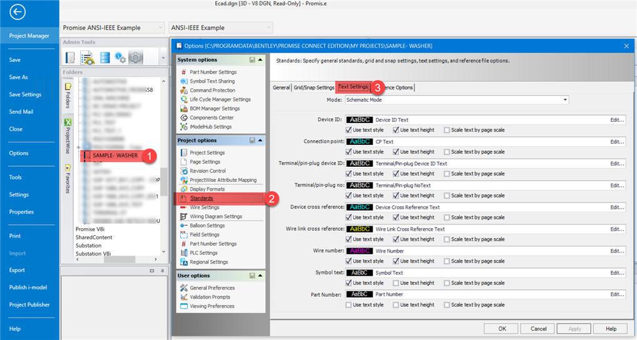
Task: Collapse System options section
Action: tap(261, 60)
